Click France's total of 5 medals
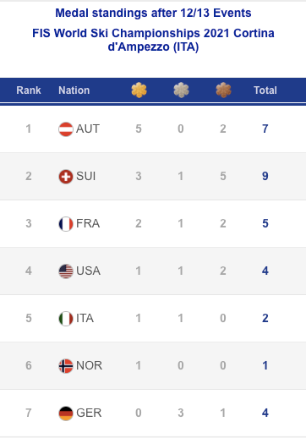The image size is (306, 438). point(265,223)
